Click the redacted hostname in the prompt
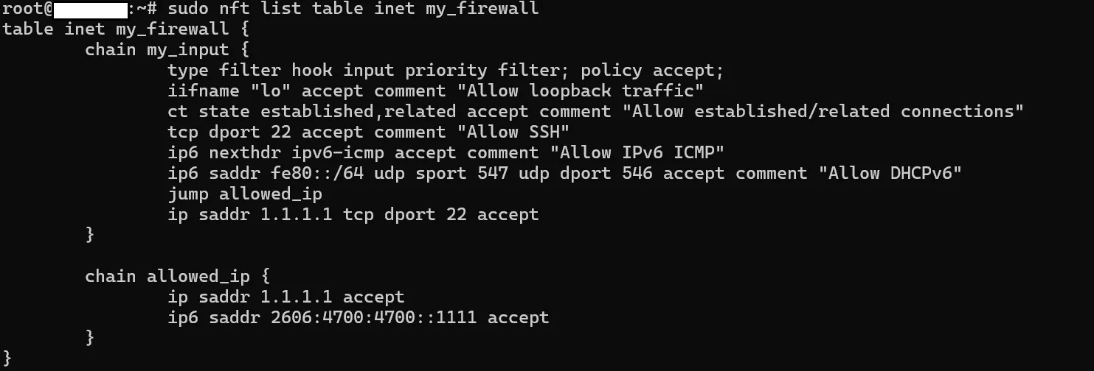The image size is (1094, 371). coord(90,10)
